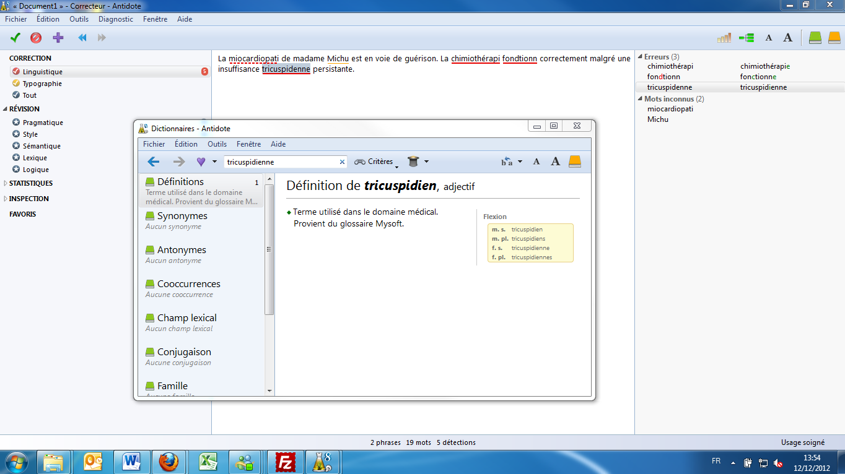This screenshot has width=845, height=474.
Task: Click tricuspidiennes in the Flexion box
Action: coord(532,257)
